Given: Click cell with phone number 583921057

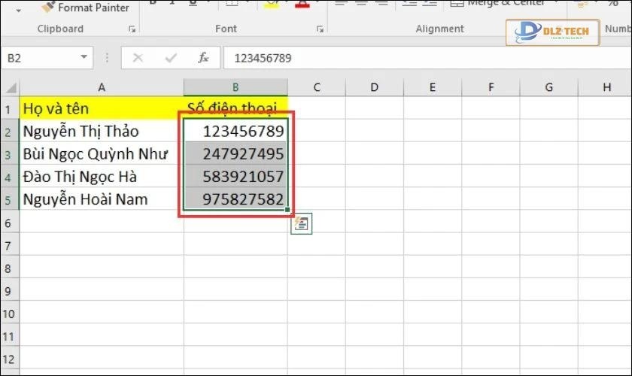Looking at the screenshot, I should (235, 177).
